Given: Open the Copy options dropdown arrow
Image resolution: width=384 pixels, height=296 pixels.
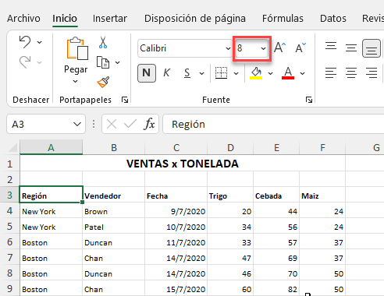Looking at the screenshot, I should pyautogui.click(x=118, y=62).
